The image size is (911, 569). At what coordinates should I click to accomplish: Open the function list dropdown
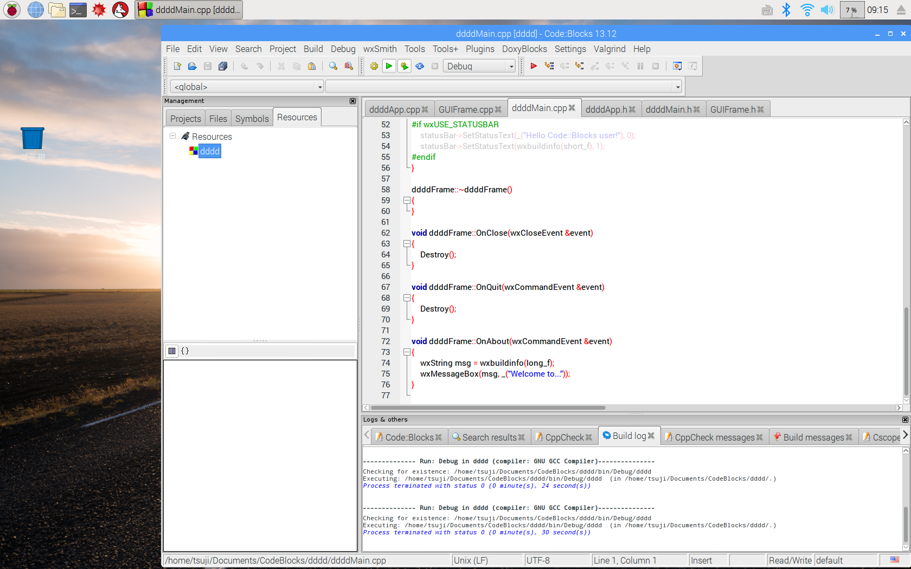click(678, 87)
